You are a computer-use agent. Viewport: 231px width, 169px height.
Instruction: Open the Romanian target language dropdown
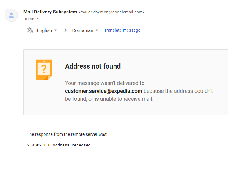pyautogui.click(x=85, y=30)
